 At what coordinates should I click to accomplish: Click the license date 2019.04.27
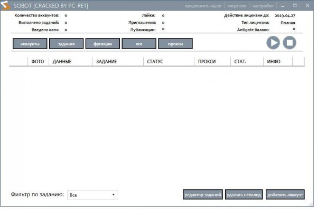pos(285,15)
